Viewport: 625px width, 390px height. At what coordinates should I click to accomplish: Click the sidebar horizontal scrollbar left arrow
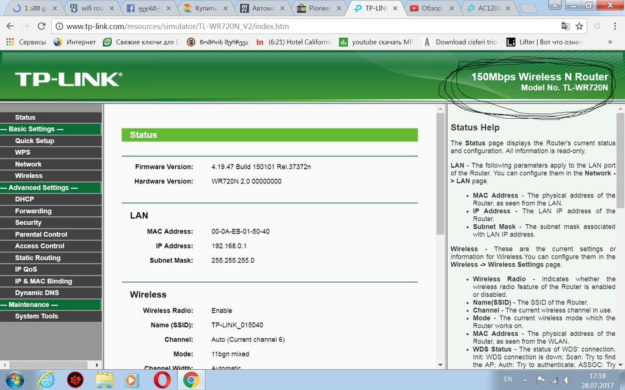pyautogui.click(x=4, y=364)
